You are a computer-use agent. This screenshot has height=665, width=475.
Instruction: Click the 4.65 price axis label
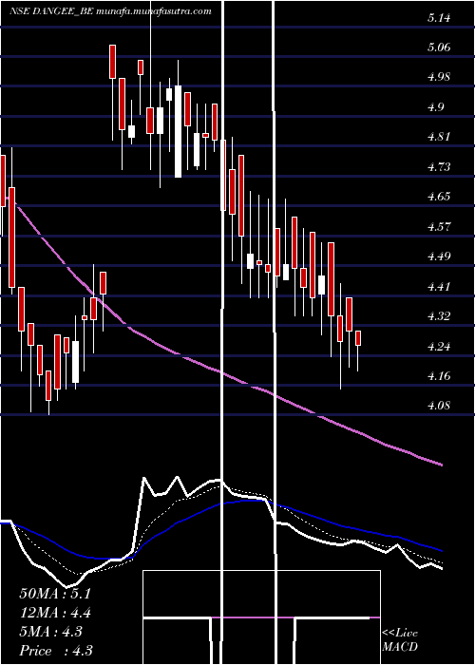point(439,197)
